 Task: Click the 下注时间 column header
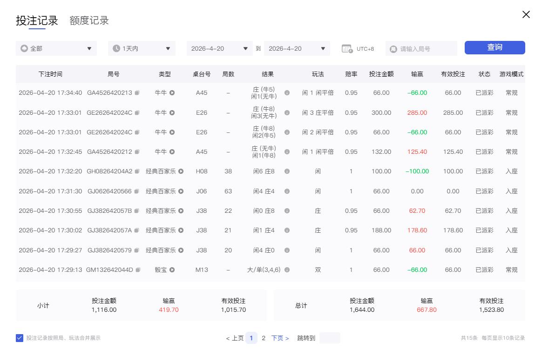50,74
